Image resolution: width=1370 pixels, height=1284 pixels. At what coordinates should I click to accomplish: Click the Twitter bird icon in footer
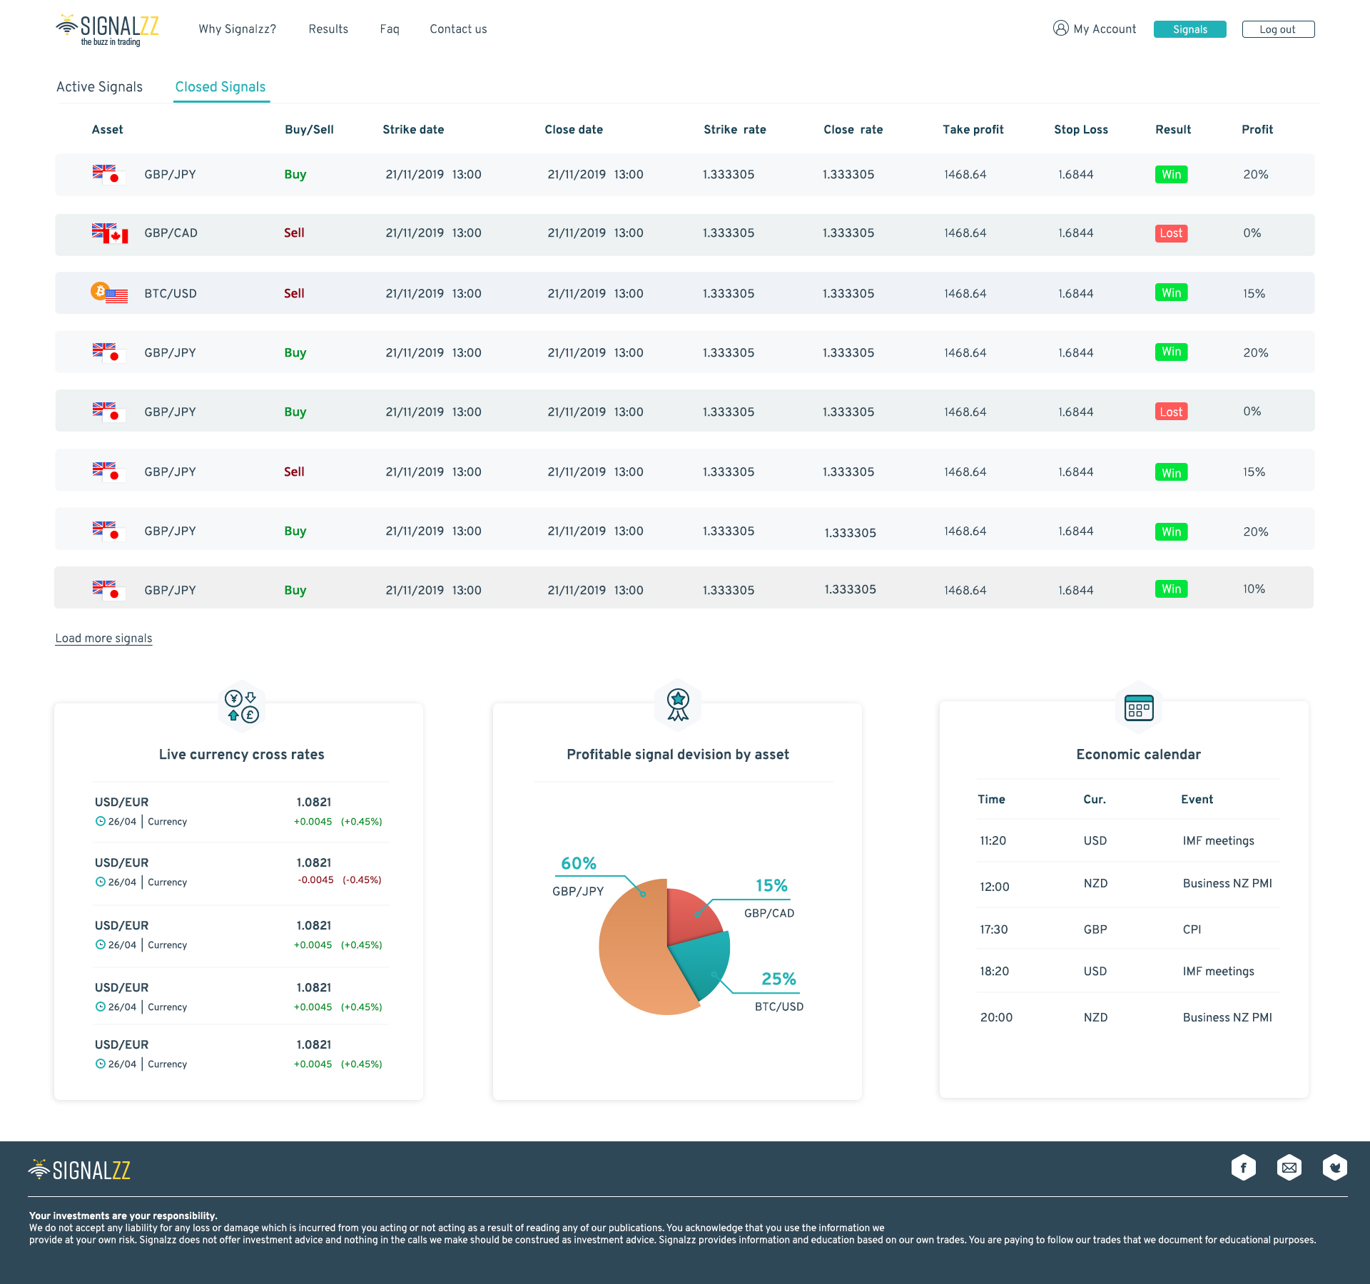click(x=1334, y=1168)
